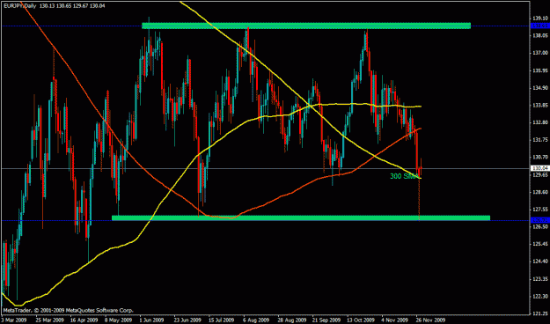The height and width of the screenshot is (324, 550).
Task: Click the 16 Apr 2009 date label
Action: pos(84,320)
